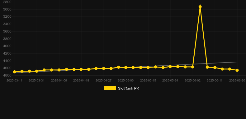This screenshot has width=246, height=119.
Task: Click the x-axis label 2025-05-06
Action: click(x=126, y=81)
